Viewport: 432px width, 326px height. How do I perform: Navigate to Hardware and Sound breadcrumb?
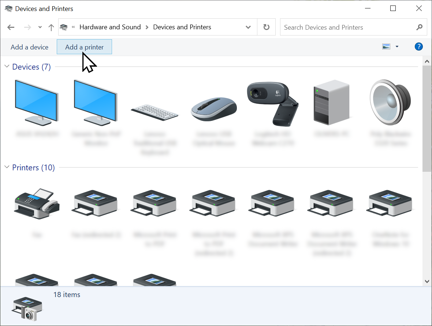point(110,27)
